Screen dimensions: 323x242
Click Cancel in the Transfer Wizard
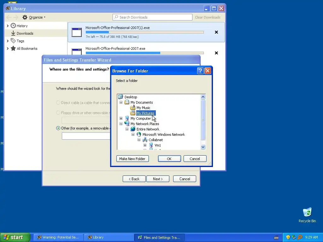click(x=185, y=179)
